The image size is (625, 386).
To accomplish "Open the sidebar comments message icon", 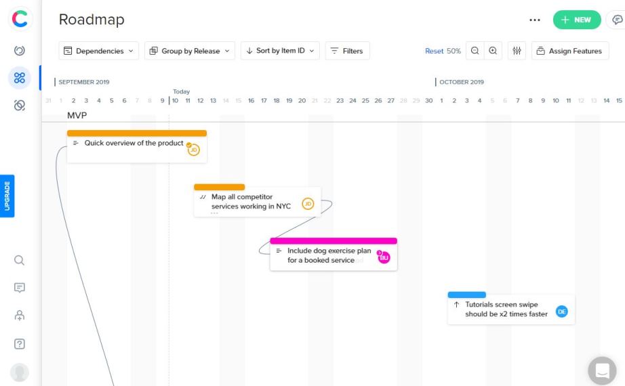I will [20, 288].
